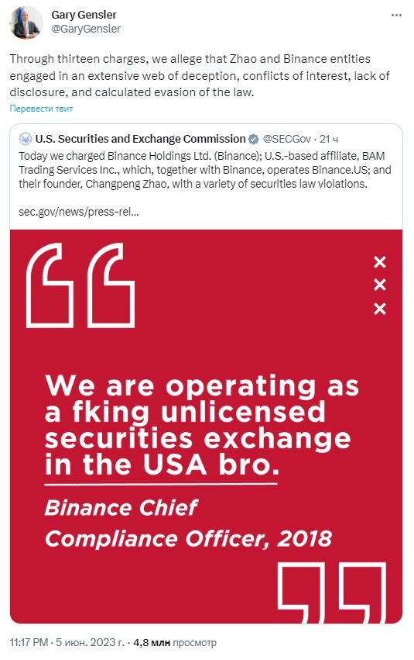Click the closing quotation mark graphic
The height and width of the screenshot is (660, 414).
(x=331, y=593)
